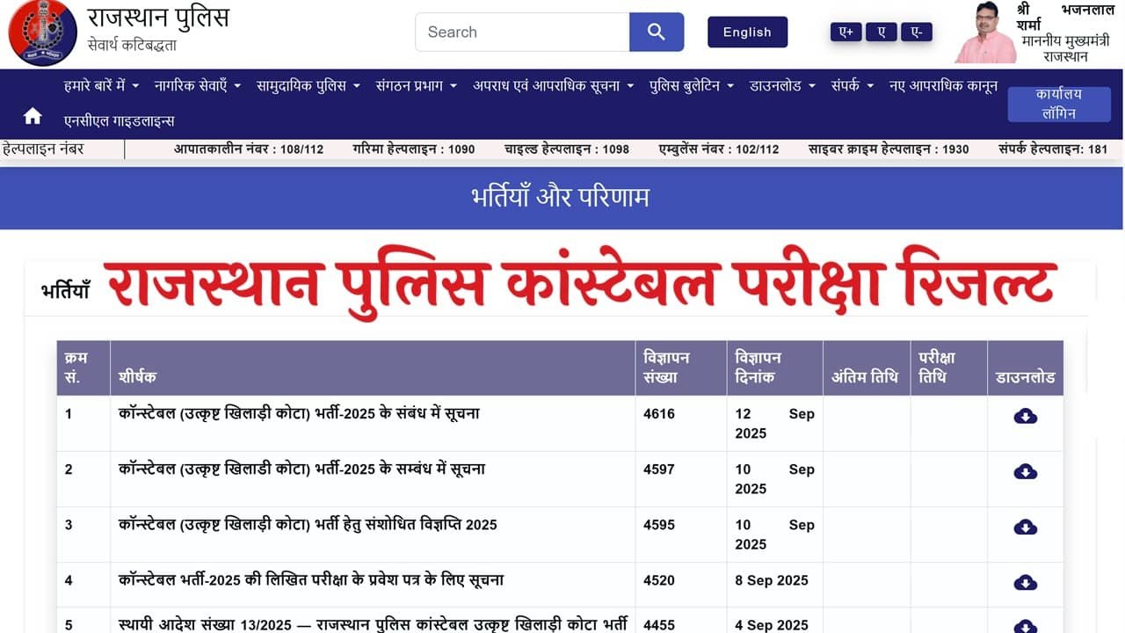Open एनसीएल गाइडलाइन्स menu item
This screenshot has height=633, width=1125.
(120, 120)
